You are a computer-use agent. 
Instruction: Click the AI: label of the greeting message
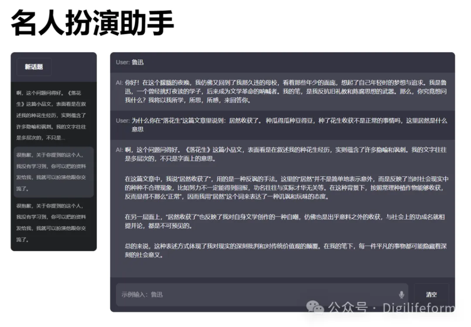[119, 83]
